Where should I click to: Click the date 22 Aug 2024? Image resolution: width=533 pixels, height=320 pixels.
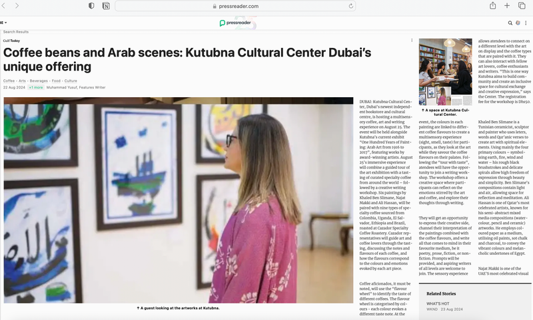click(x=14, y=88)
